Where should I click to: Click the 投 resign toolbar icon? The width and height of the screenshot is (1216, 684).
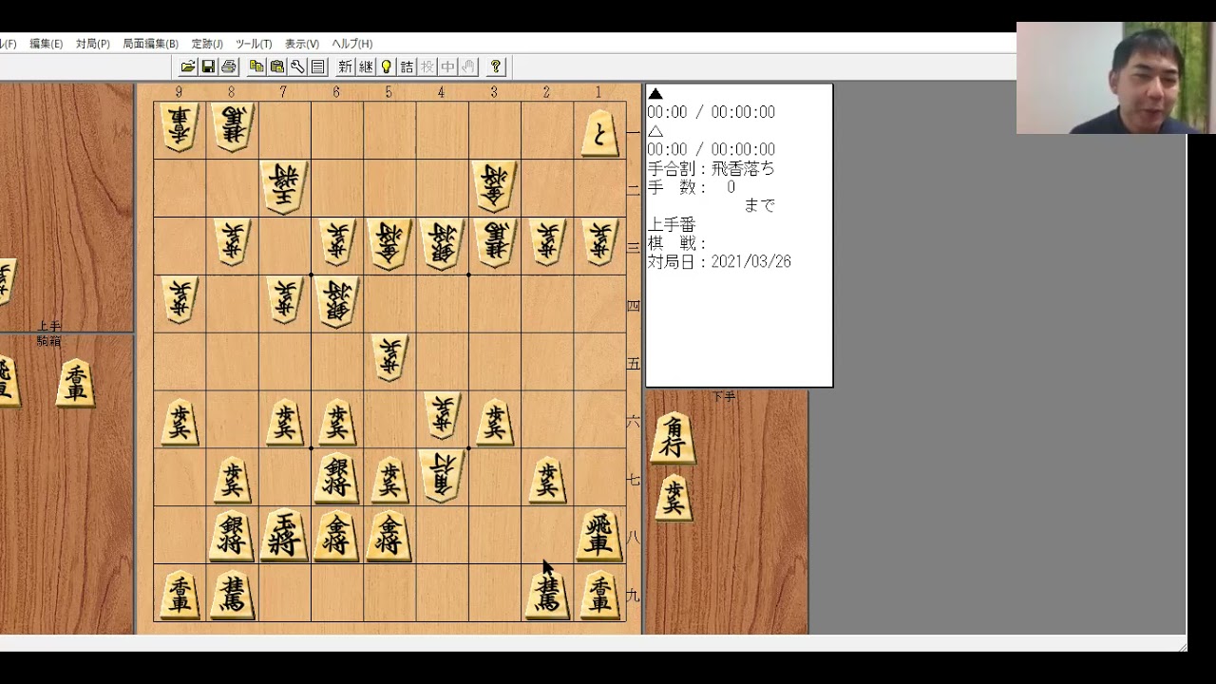(427, 66)
